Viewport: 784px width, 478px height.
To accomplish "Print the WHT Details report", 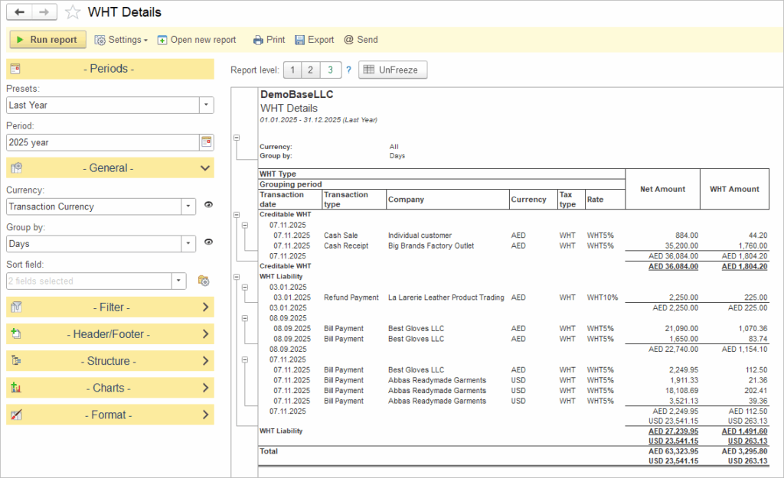I will pos(269,40).
